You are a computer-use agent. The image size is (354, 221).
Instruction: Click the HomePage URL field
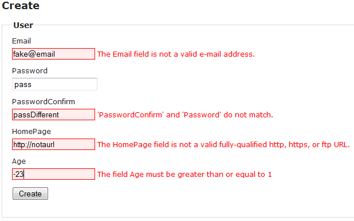pos(53,144)
